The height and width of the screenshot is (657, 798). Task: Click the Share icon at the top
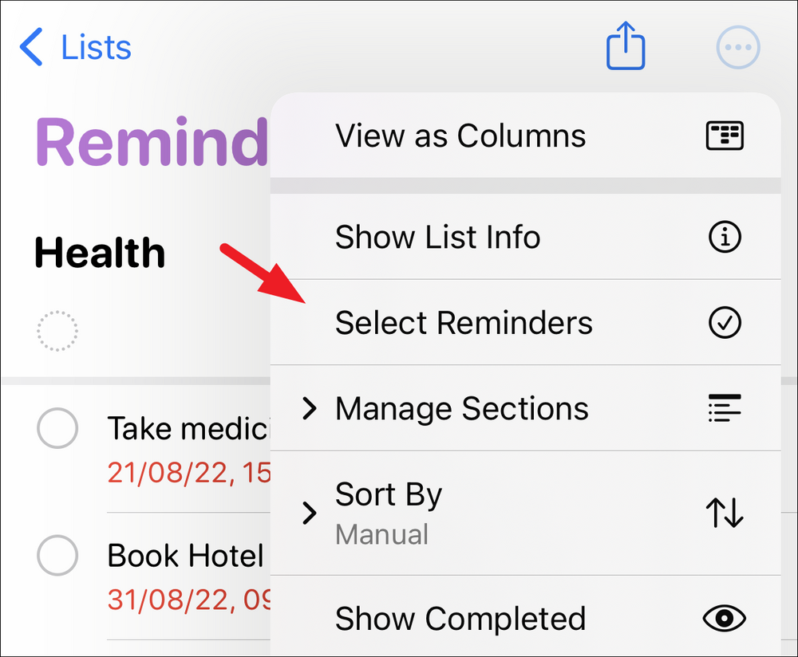tap(625, 46)
